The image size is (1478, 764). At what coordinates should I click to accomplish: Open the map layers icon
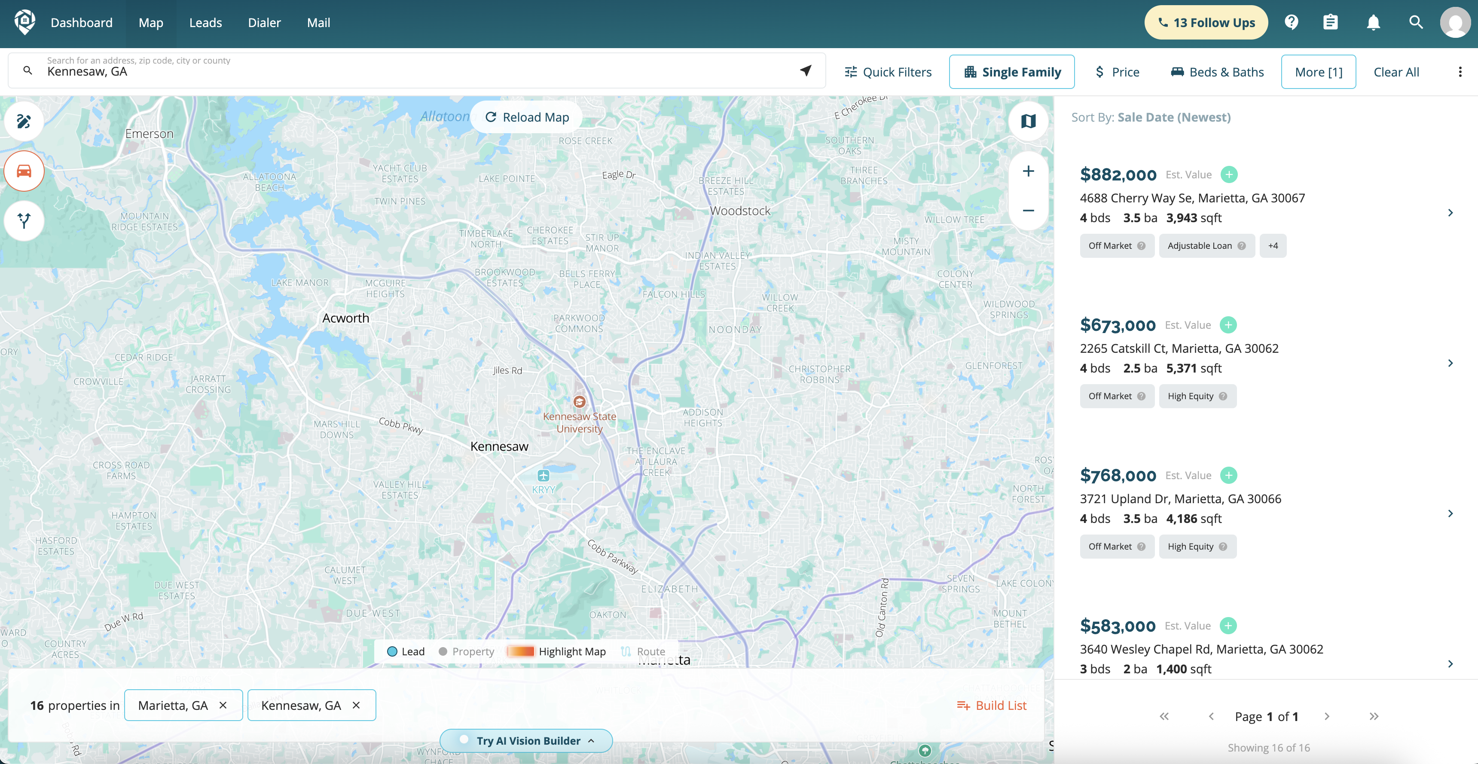pos(1028,121)
